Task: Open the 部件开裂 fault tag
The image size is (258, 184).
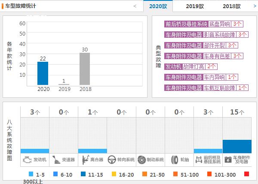Action: (x=214, y=45)
